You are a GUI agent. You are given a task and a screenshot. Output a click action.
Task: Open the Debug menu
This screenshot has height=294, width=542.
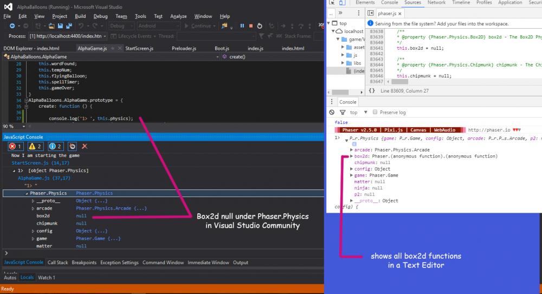100,16
